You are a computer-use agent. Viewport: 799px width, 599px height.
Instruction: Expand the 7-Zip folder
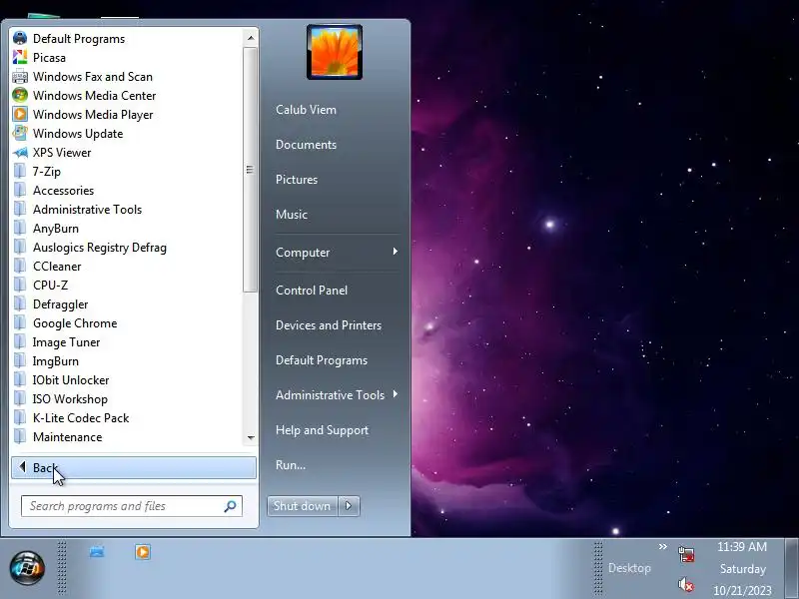pos(46,171)
